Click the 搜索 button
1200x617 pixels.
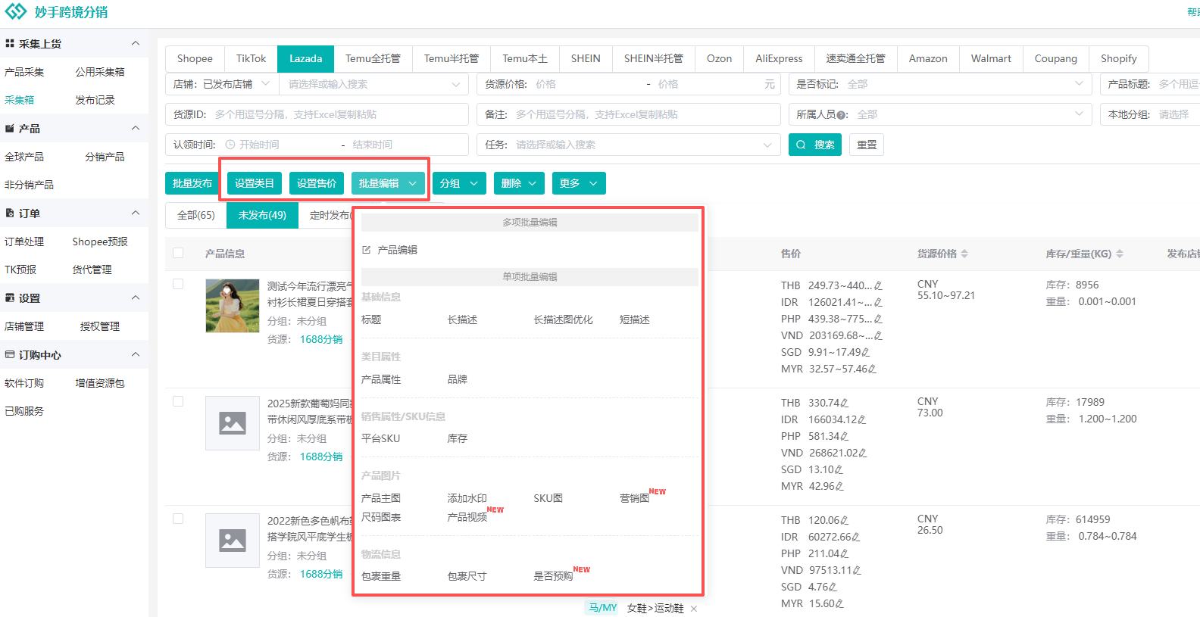[x=816, y=145]
